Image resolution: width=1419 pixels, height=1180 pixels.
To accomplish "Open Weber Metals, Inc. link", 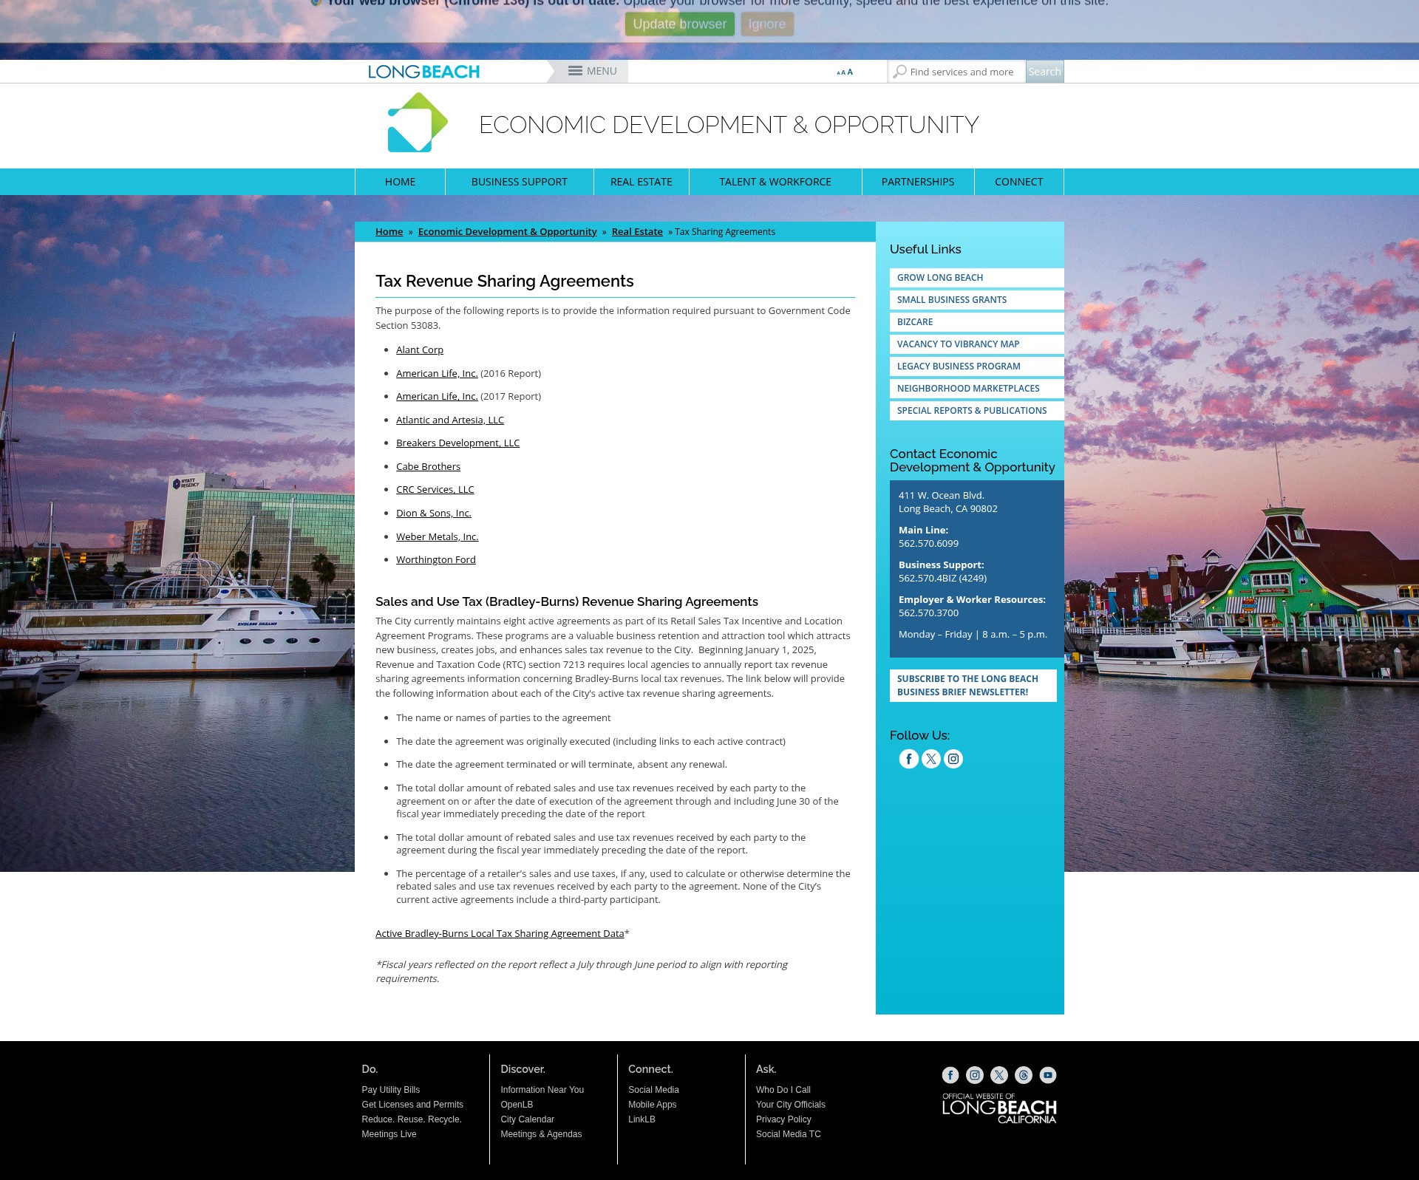I will [x=438, y=537].
